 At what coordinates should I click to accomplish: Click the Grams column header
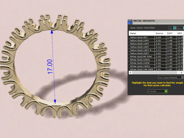pyautogui.click(x=160, y=33)
